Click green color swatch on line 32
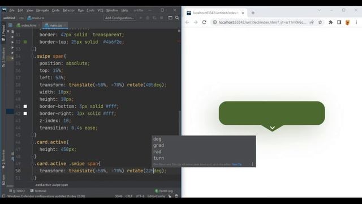The image size is (362, 204). coord(25,42)
